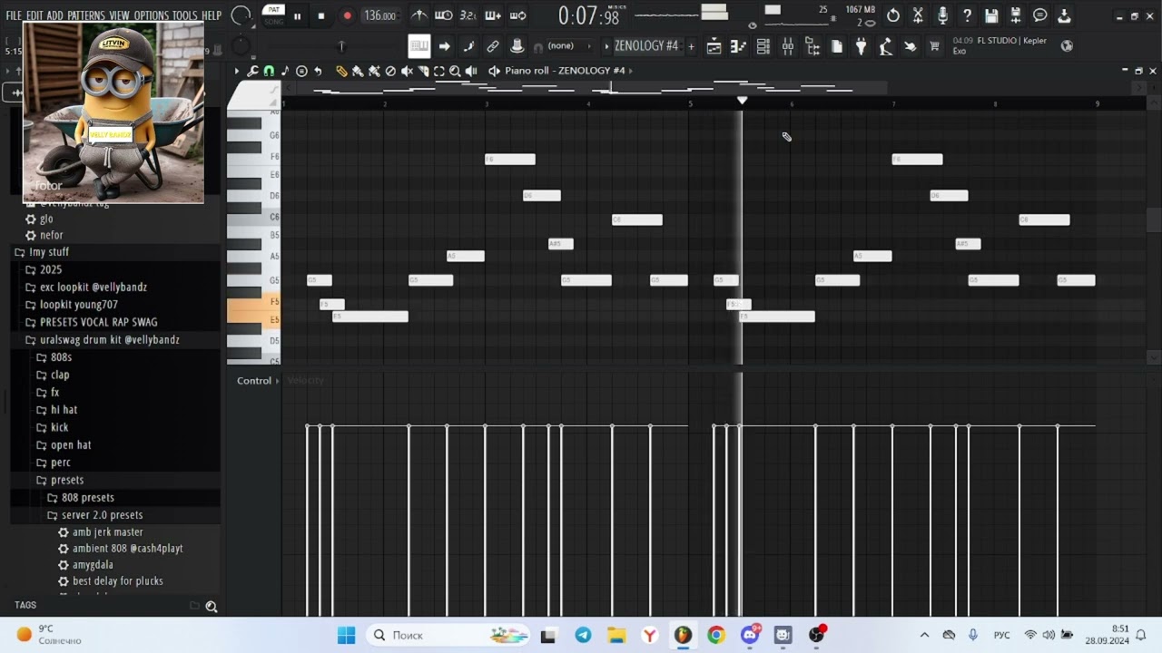Viewport: 1162px width, 653px height.
Task: Toggle typing keyboard to piano
Action: pos(419,46)
